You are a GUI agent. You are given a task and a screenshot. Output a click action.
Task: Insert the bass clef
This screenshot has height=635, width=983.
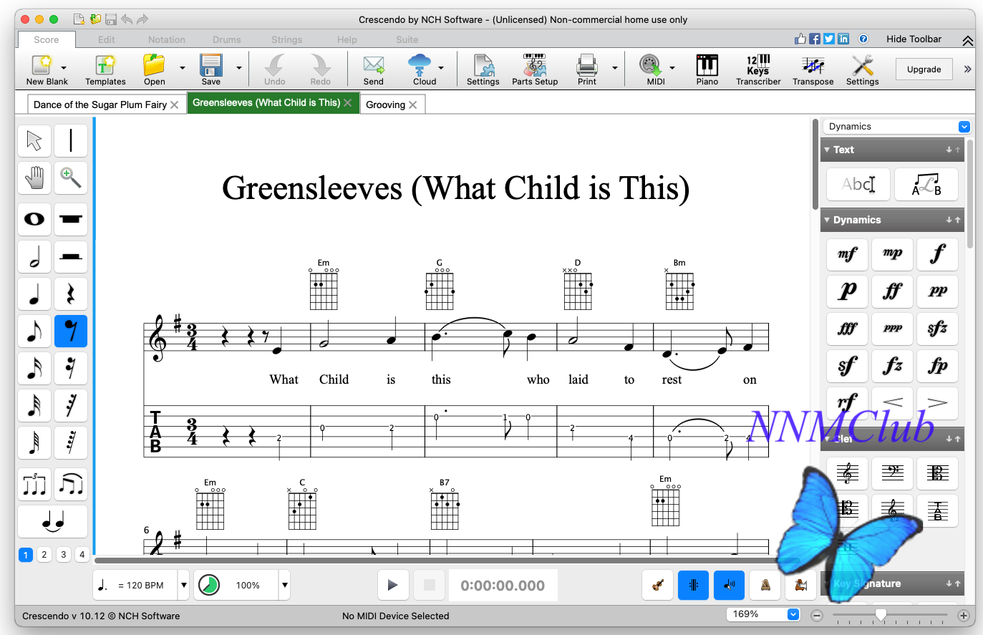click(x=893, y=473)
